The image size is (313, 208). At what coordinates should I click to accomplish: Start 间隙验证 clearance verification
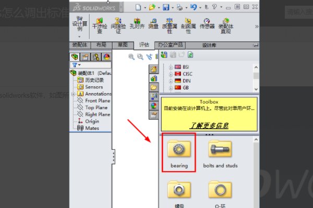tap(118, 25)
